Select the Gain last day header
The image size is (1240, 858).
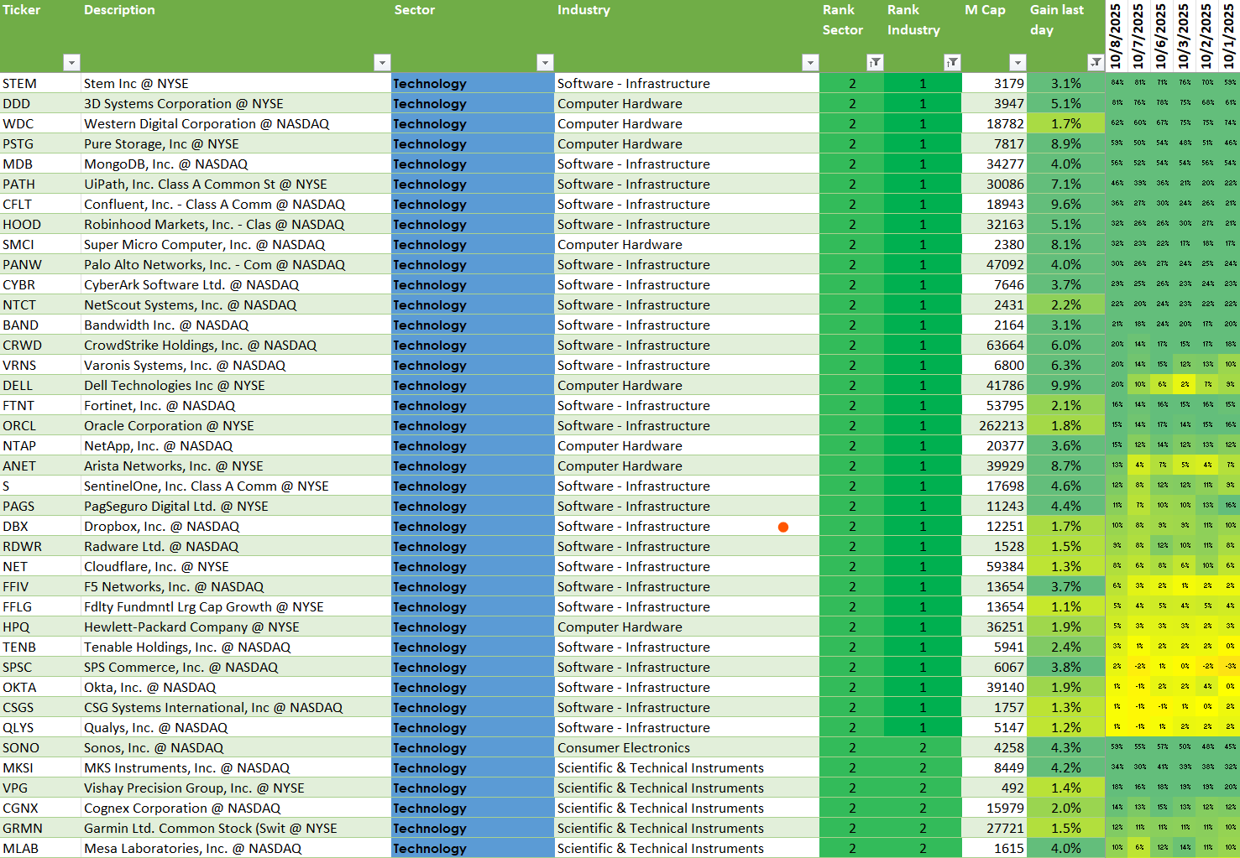pos(1065,36)
